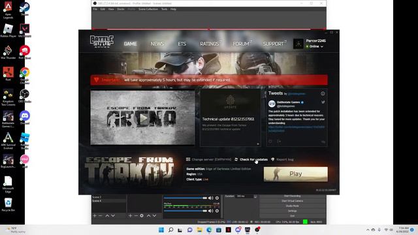Screen dimensions: 418x235
Task: Click the share icon under the tweet
Action: [279, 141]
